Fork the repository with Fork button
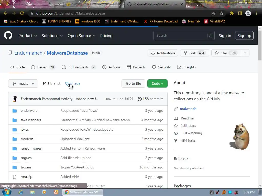The height and width of the screenshot is (196, 262). click(x=194, y=53)
